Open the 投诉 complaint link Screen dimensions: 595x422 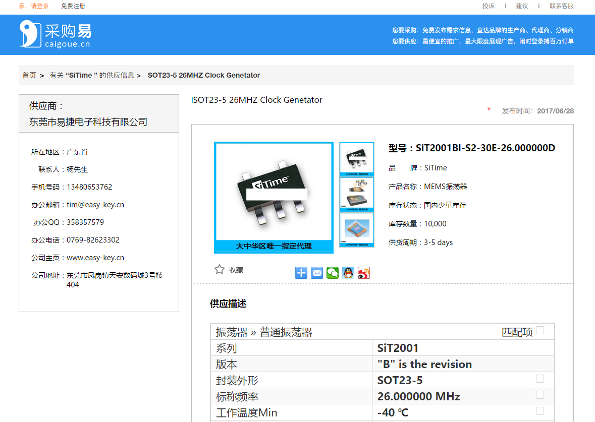[489, 6]
